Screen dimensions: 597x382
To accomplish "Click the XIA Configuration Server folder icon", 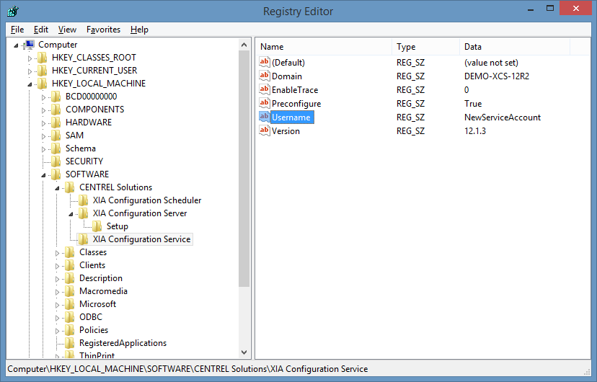I will (x=84, y=213).
